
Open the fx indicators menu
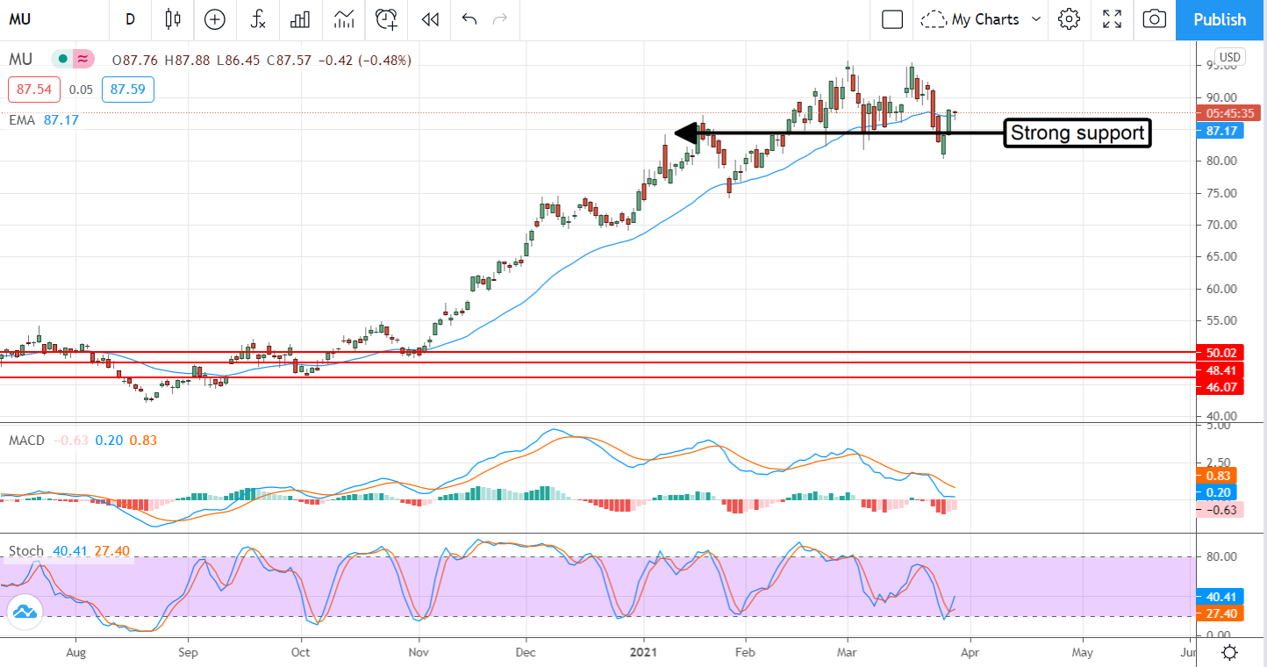pyautogui.click(x=258, y=19)
